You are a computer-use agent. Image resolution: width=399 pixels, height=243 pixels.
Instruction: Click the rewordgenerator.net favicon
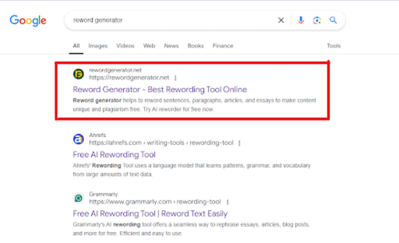[x=78, y=74]
